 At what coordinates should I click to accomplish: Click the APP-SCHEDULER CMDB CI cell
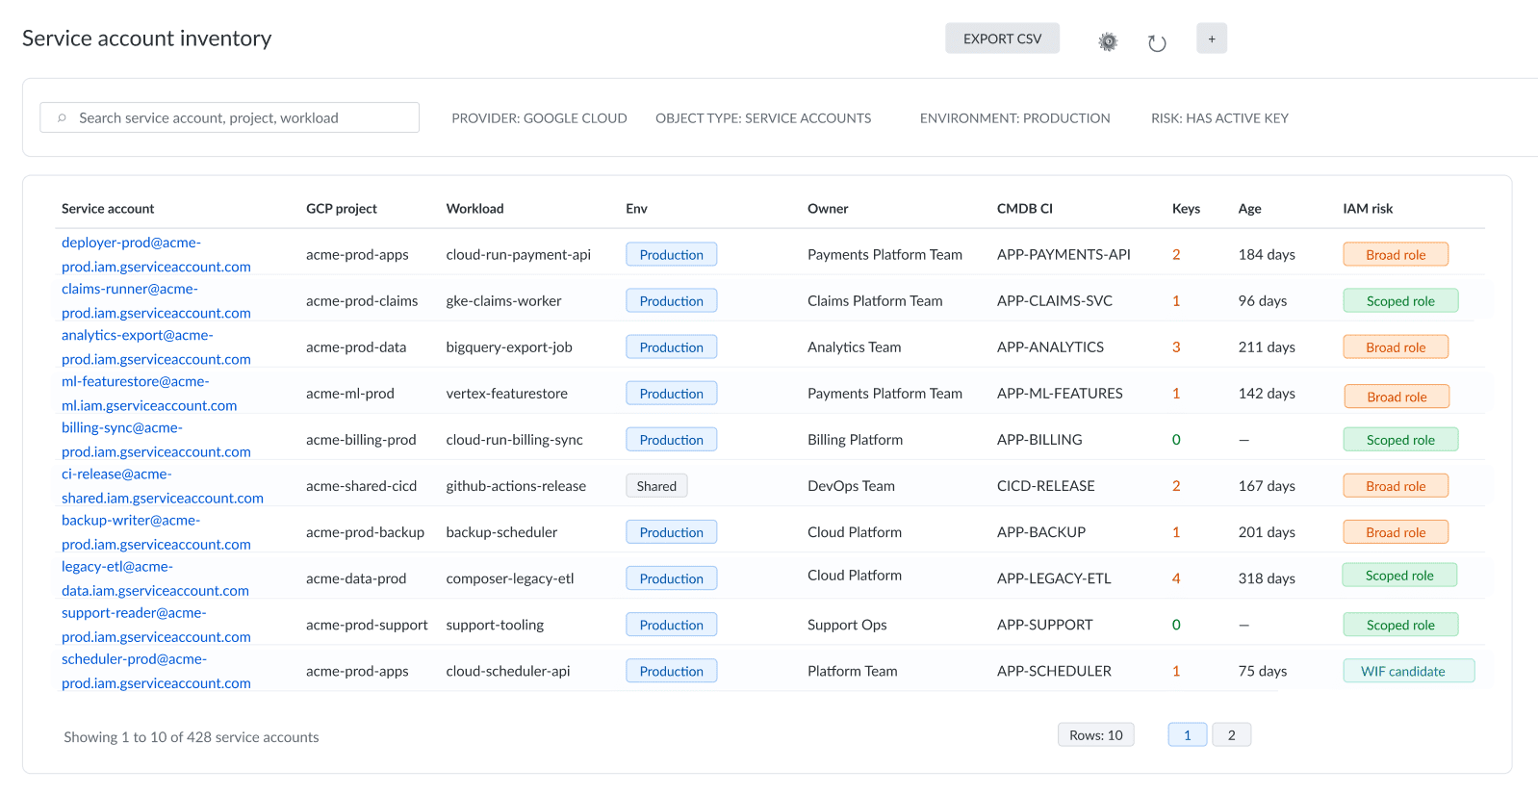tap(1054, 671)
